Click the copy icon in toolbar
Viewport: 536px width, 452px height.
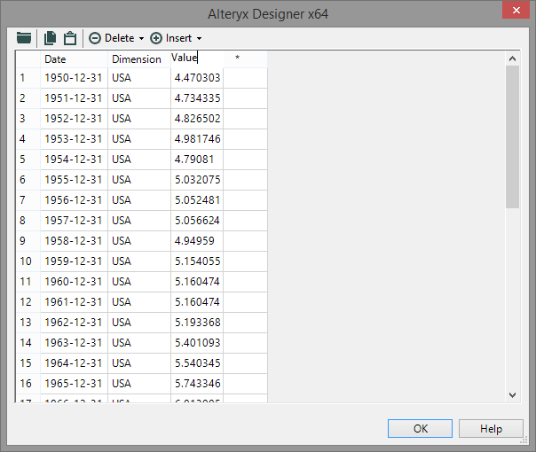51,38
